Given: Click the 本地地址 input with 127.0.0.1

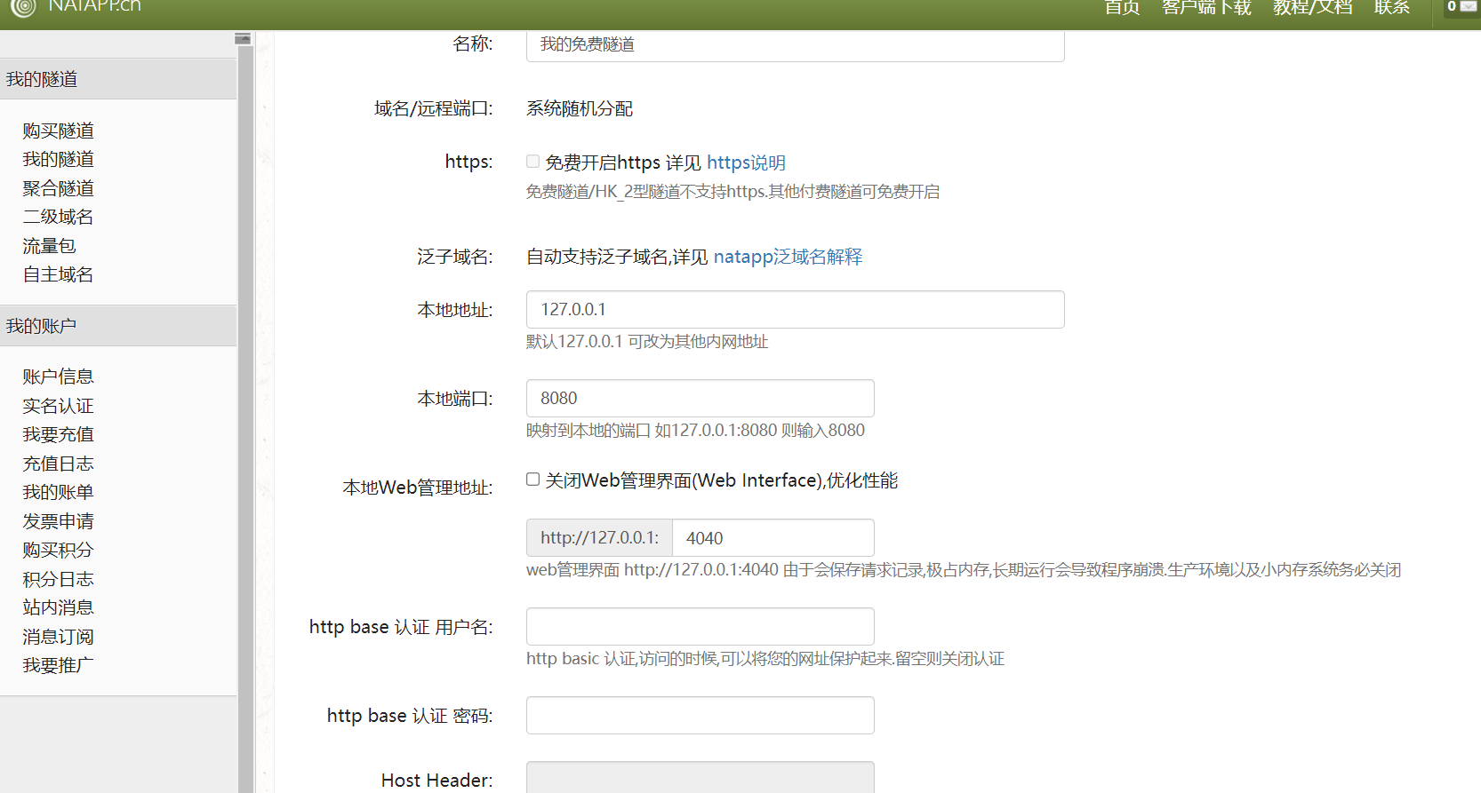Looking at the screenshot, I should (x=795, y=309).
